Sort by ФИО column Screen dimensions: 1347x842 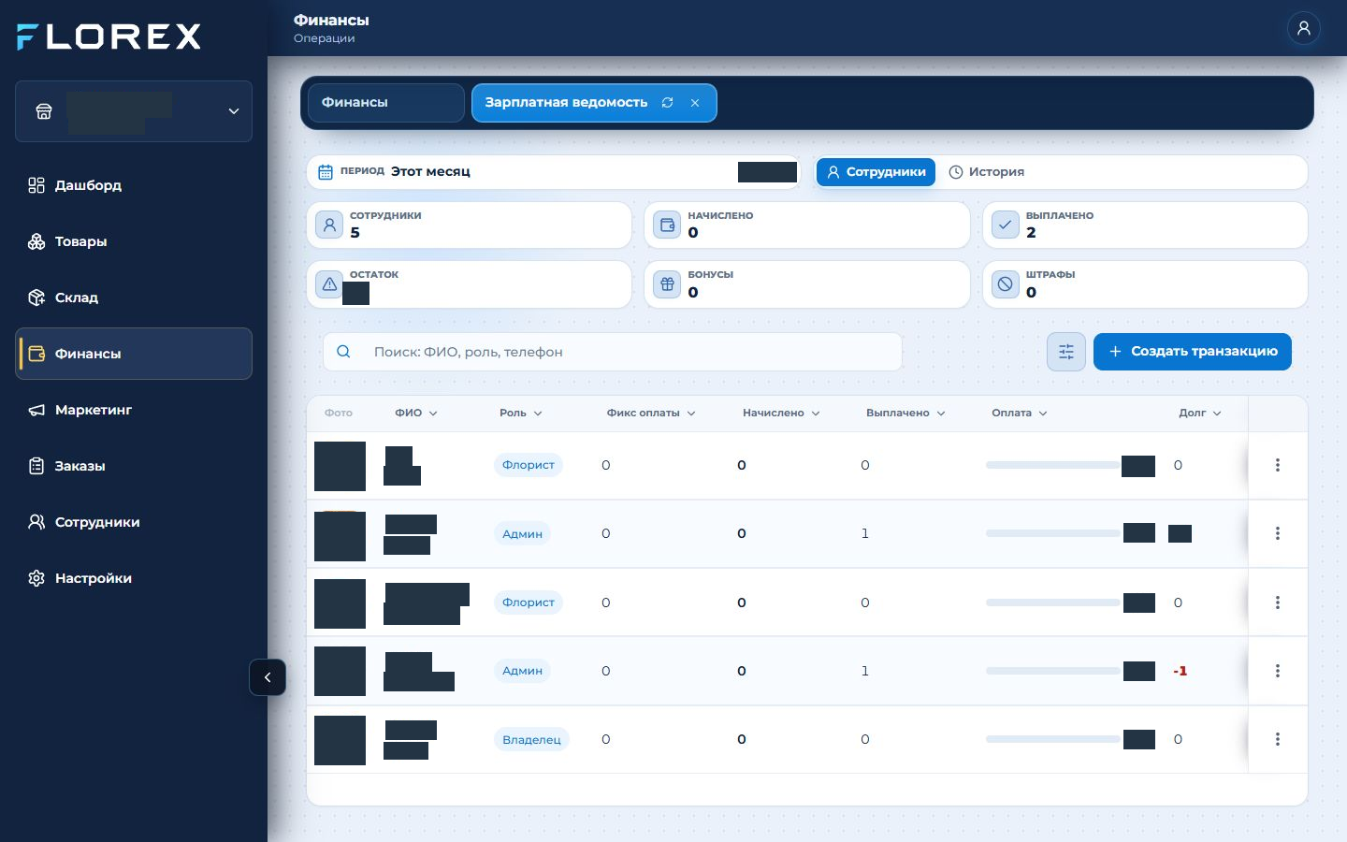pyautogui.click(x=416, y=413)
